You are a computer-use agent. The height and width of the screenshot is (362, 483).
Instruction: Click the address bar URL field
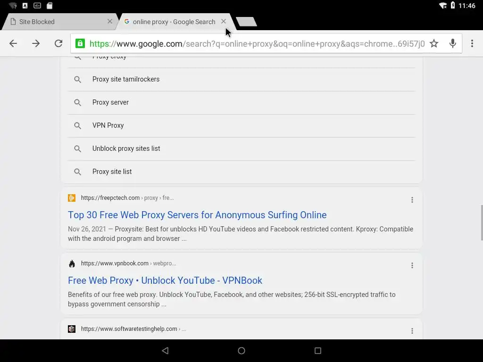(257, 44)
